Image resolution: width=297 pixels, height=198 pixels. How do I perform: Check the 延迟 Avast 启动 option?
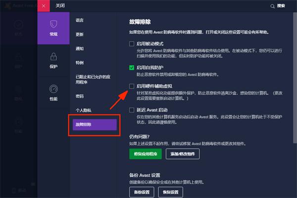pyautogui.click(x=132, y=110)
